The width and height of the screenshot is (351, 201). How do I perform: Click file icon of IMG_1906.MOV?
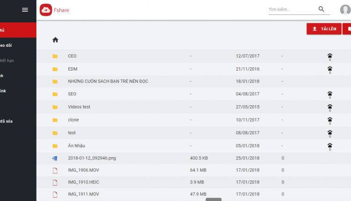click(x=55, y=171)
